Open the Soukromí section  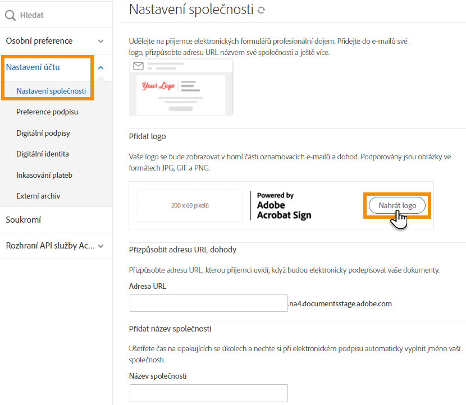24,220
